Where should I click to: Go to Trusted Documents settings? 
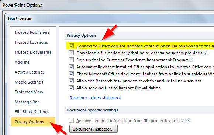coord(33,52)
